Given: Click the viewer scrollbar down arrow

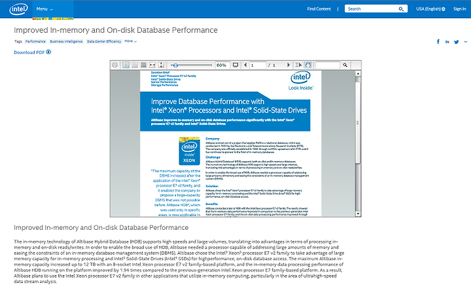Looking at the screenshot, I should (x=358, y=214).
